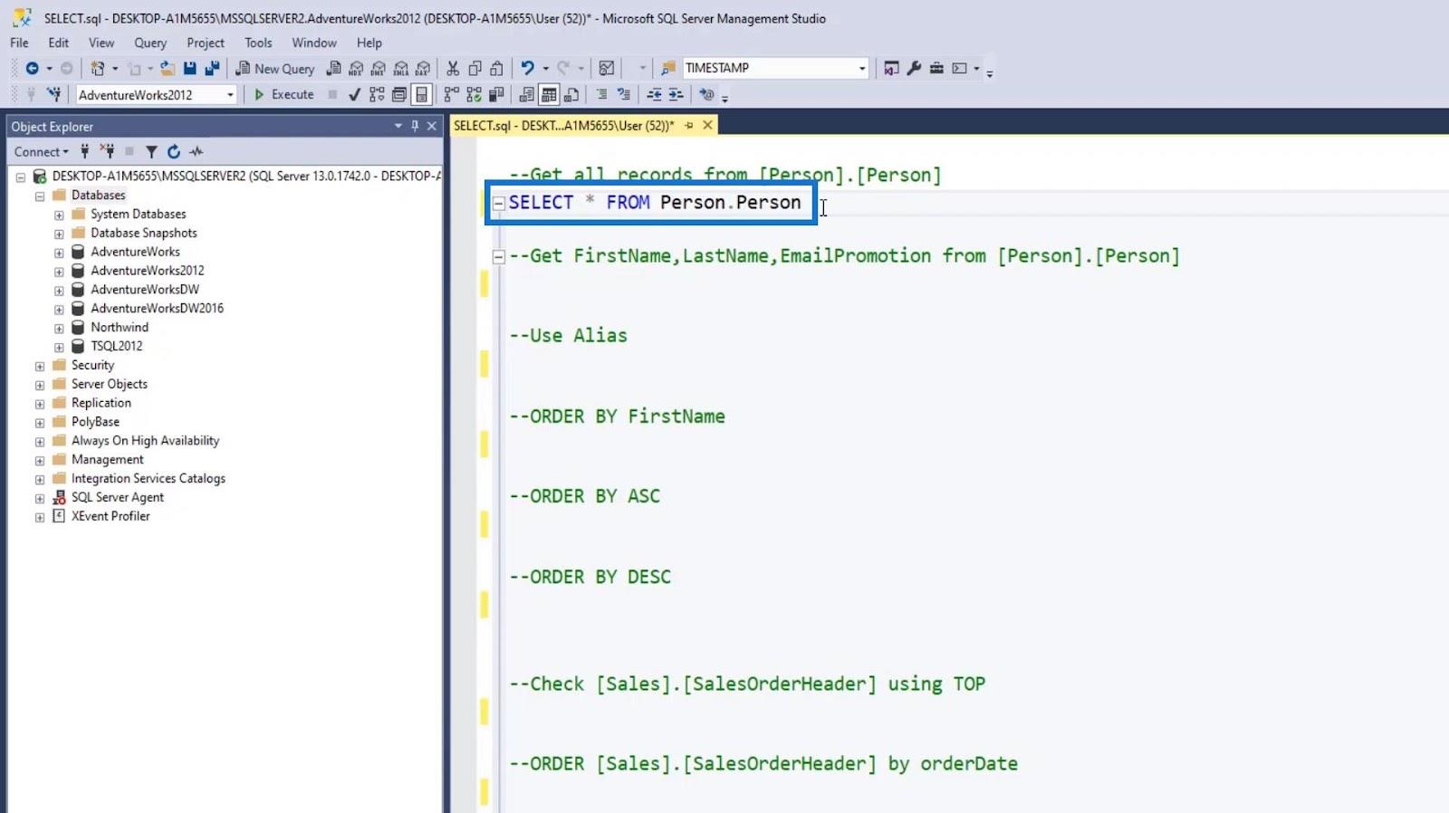Parse the query with the checkmark icon

point(354,95)
